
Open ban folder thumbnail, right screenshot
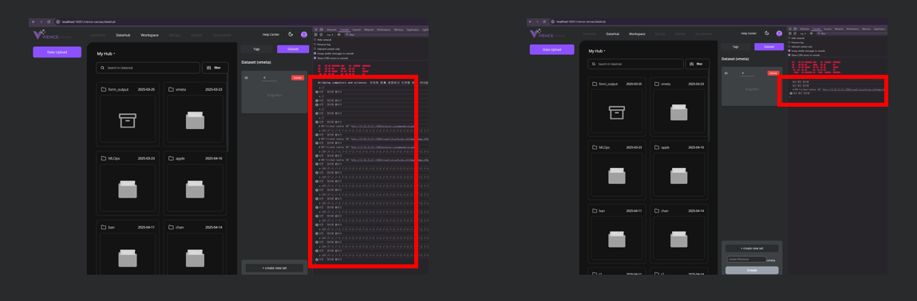pyautogui.click(x=617, y=238)
